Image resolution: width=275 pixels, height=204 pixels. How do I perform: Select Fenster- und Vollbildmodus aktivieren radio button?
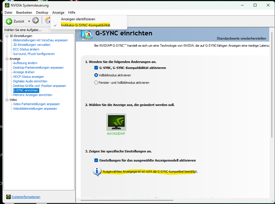(96, 82)
